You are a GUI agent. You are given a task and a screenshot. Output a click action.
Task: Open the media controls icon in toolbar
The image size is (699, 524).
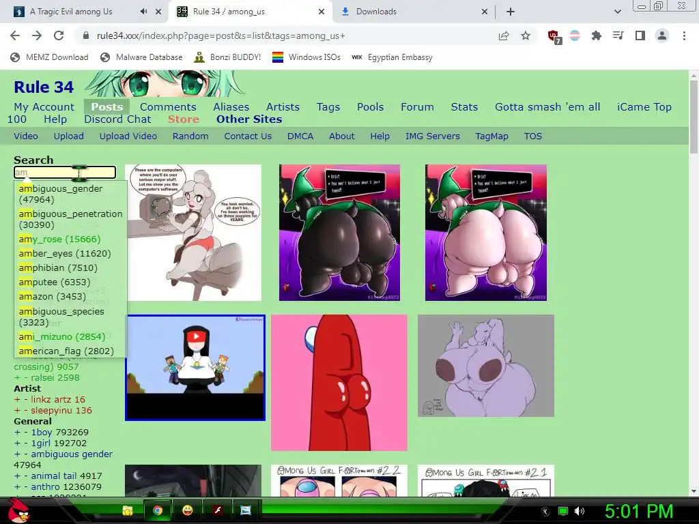618,35
